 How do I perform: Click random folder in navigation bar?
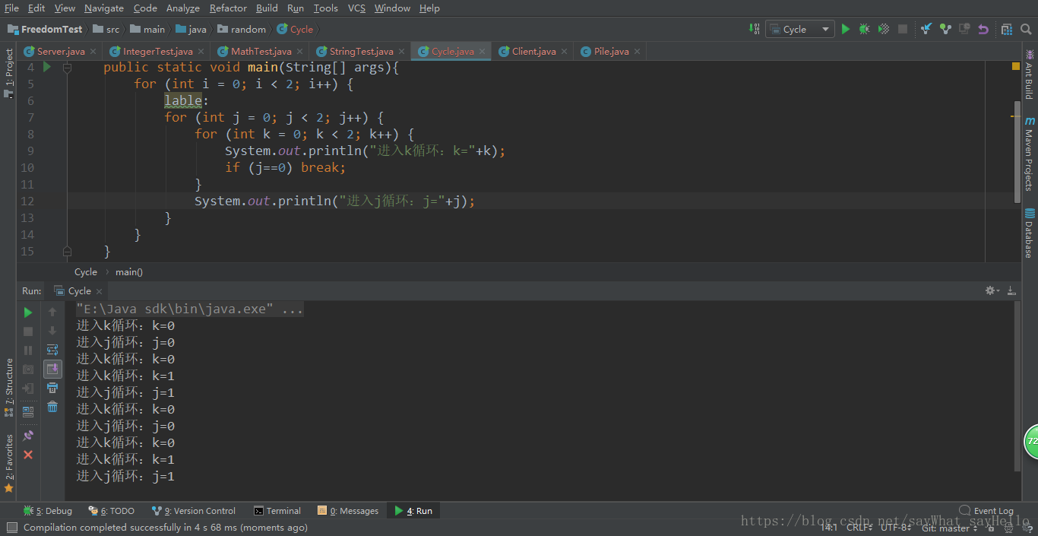tap(242, 29)
